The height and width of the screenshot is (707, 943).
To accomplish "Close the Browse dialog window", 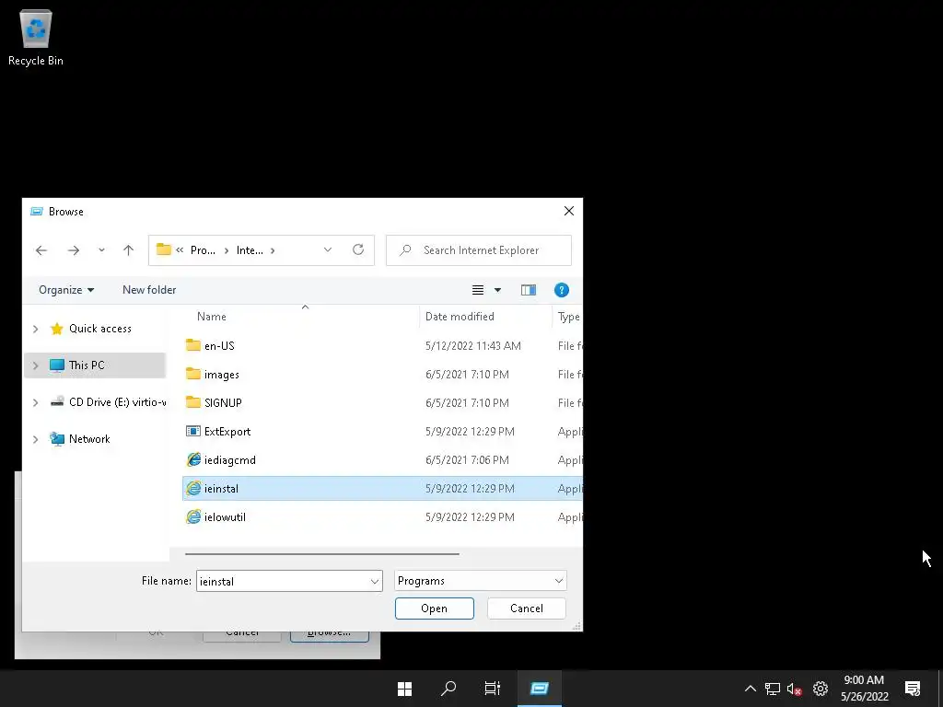I will coord(569,211).
